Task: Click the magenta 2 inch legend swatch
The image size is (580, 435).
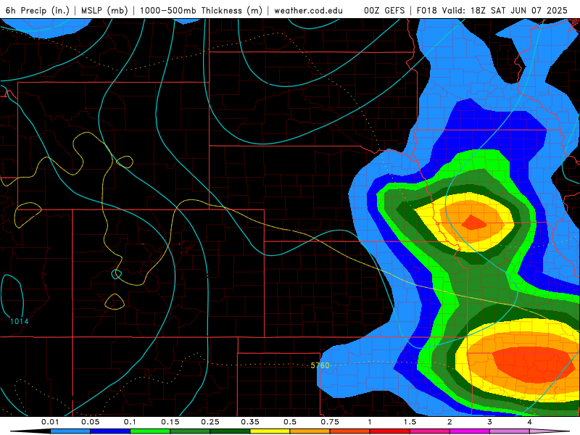Action: coord(470,431)
